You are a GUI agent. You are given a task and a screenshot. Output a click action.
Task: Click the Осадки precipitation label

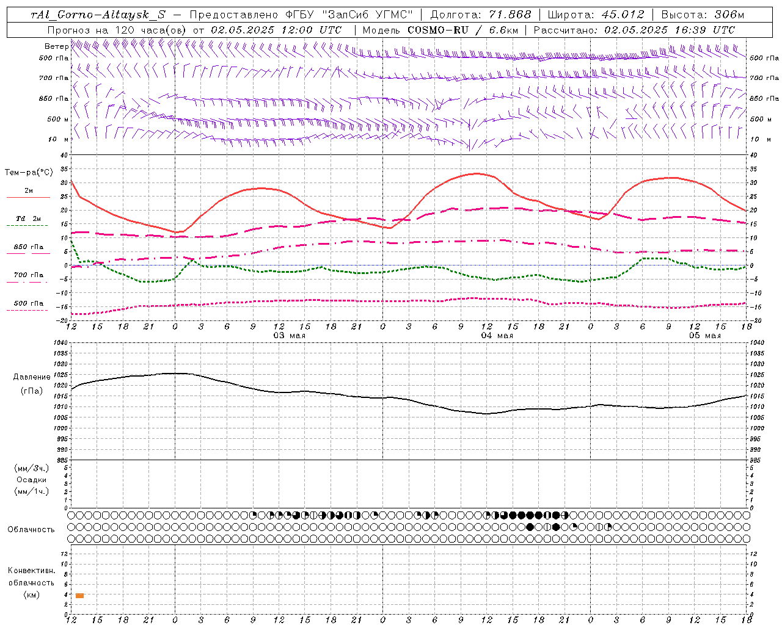(x=32, y=480)
